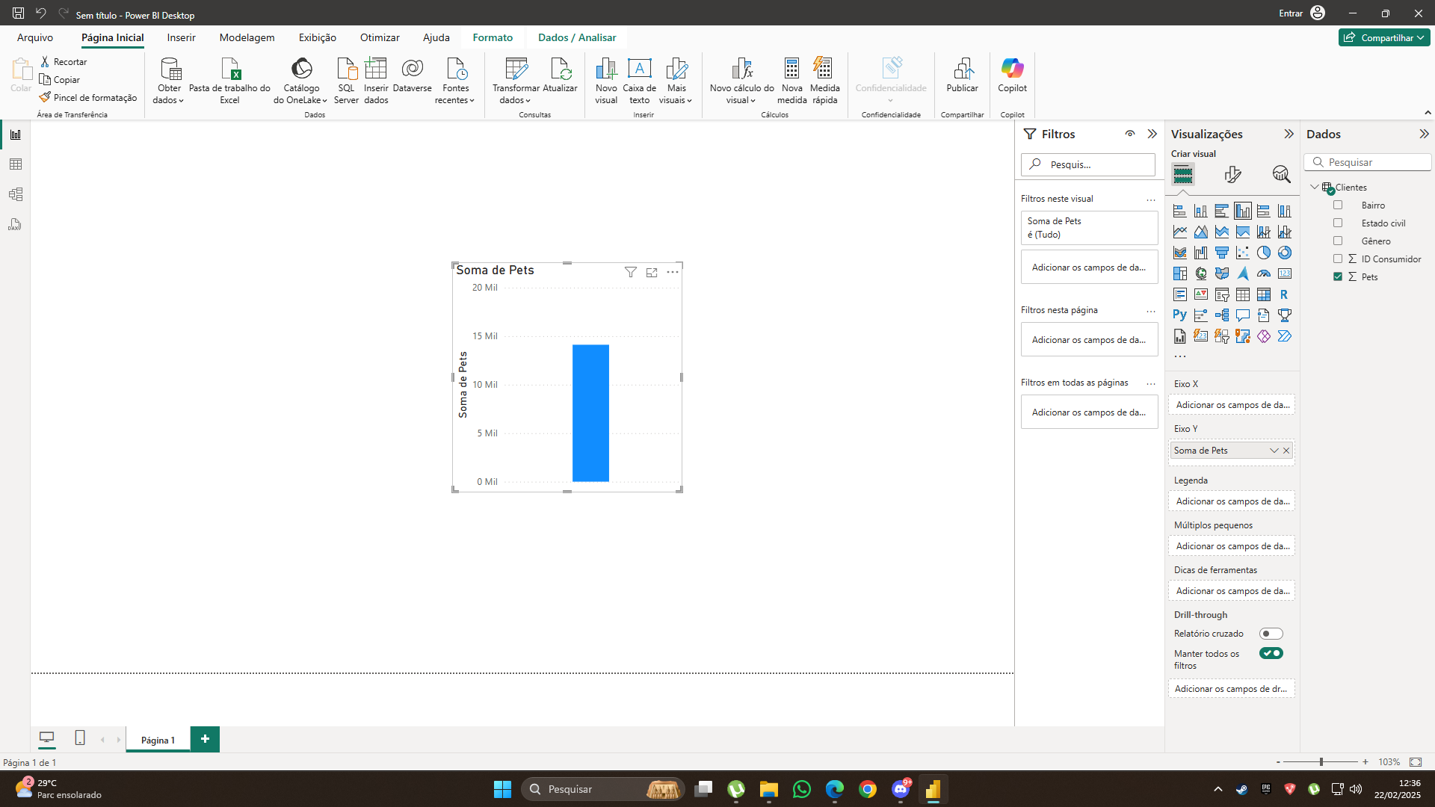Image resolution: width=1435 pixels, height=807 pixels.
Task: Click zoom in plus button
Action: (x=1365, y=761)
